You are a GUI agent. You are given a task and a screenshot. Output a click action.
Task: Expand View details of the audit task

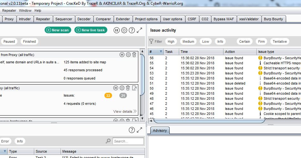tap(125, 111)
